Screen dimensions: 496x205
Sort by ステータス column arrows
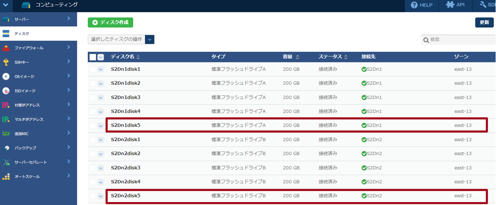[x=346, y=57]
